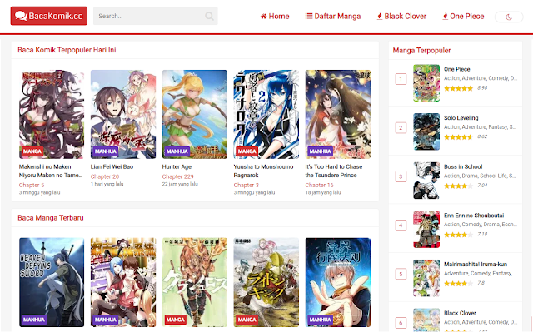Click Mairimashita! Iruma-kun star rating
Image resolution: width=533 pixels, height=332 pixels.
(x=458, y=284)
